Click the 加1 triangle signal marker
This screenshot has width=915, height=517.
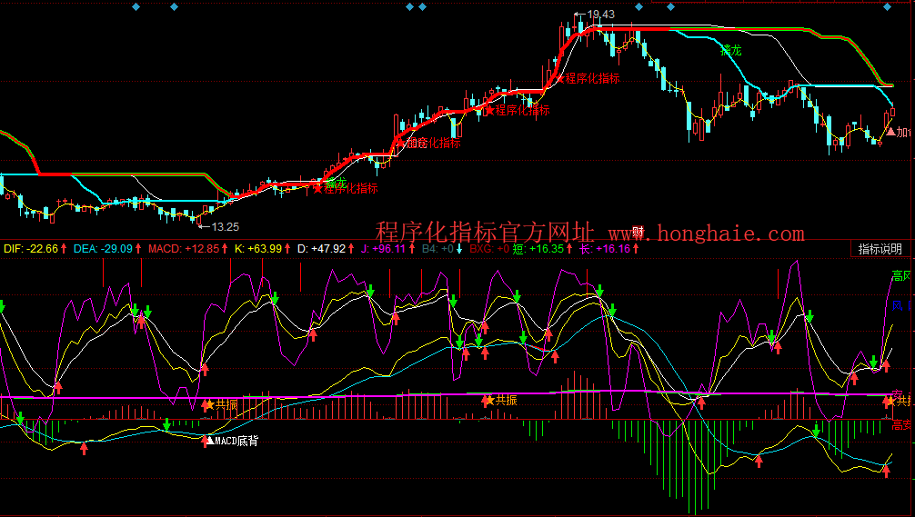pos(899,133)
